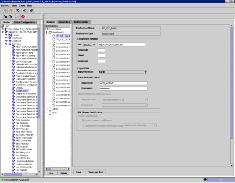Select the highlighted Destinations service

pos(22,91)
